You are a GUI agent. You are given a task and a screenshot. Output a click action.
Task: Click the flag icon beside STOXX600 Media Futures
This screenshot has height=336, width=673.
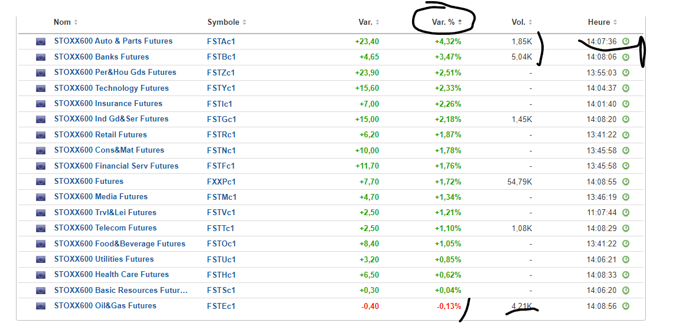tap(41, 197)
